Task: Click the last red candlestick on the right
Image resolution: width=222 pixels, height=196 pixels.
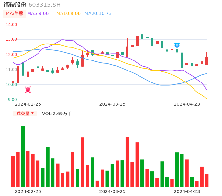Action: point(207,61)
